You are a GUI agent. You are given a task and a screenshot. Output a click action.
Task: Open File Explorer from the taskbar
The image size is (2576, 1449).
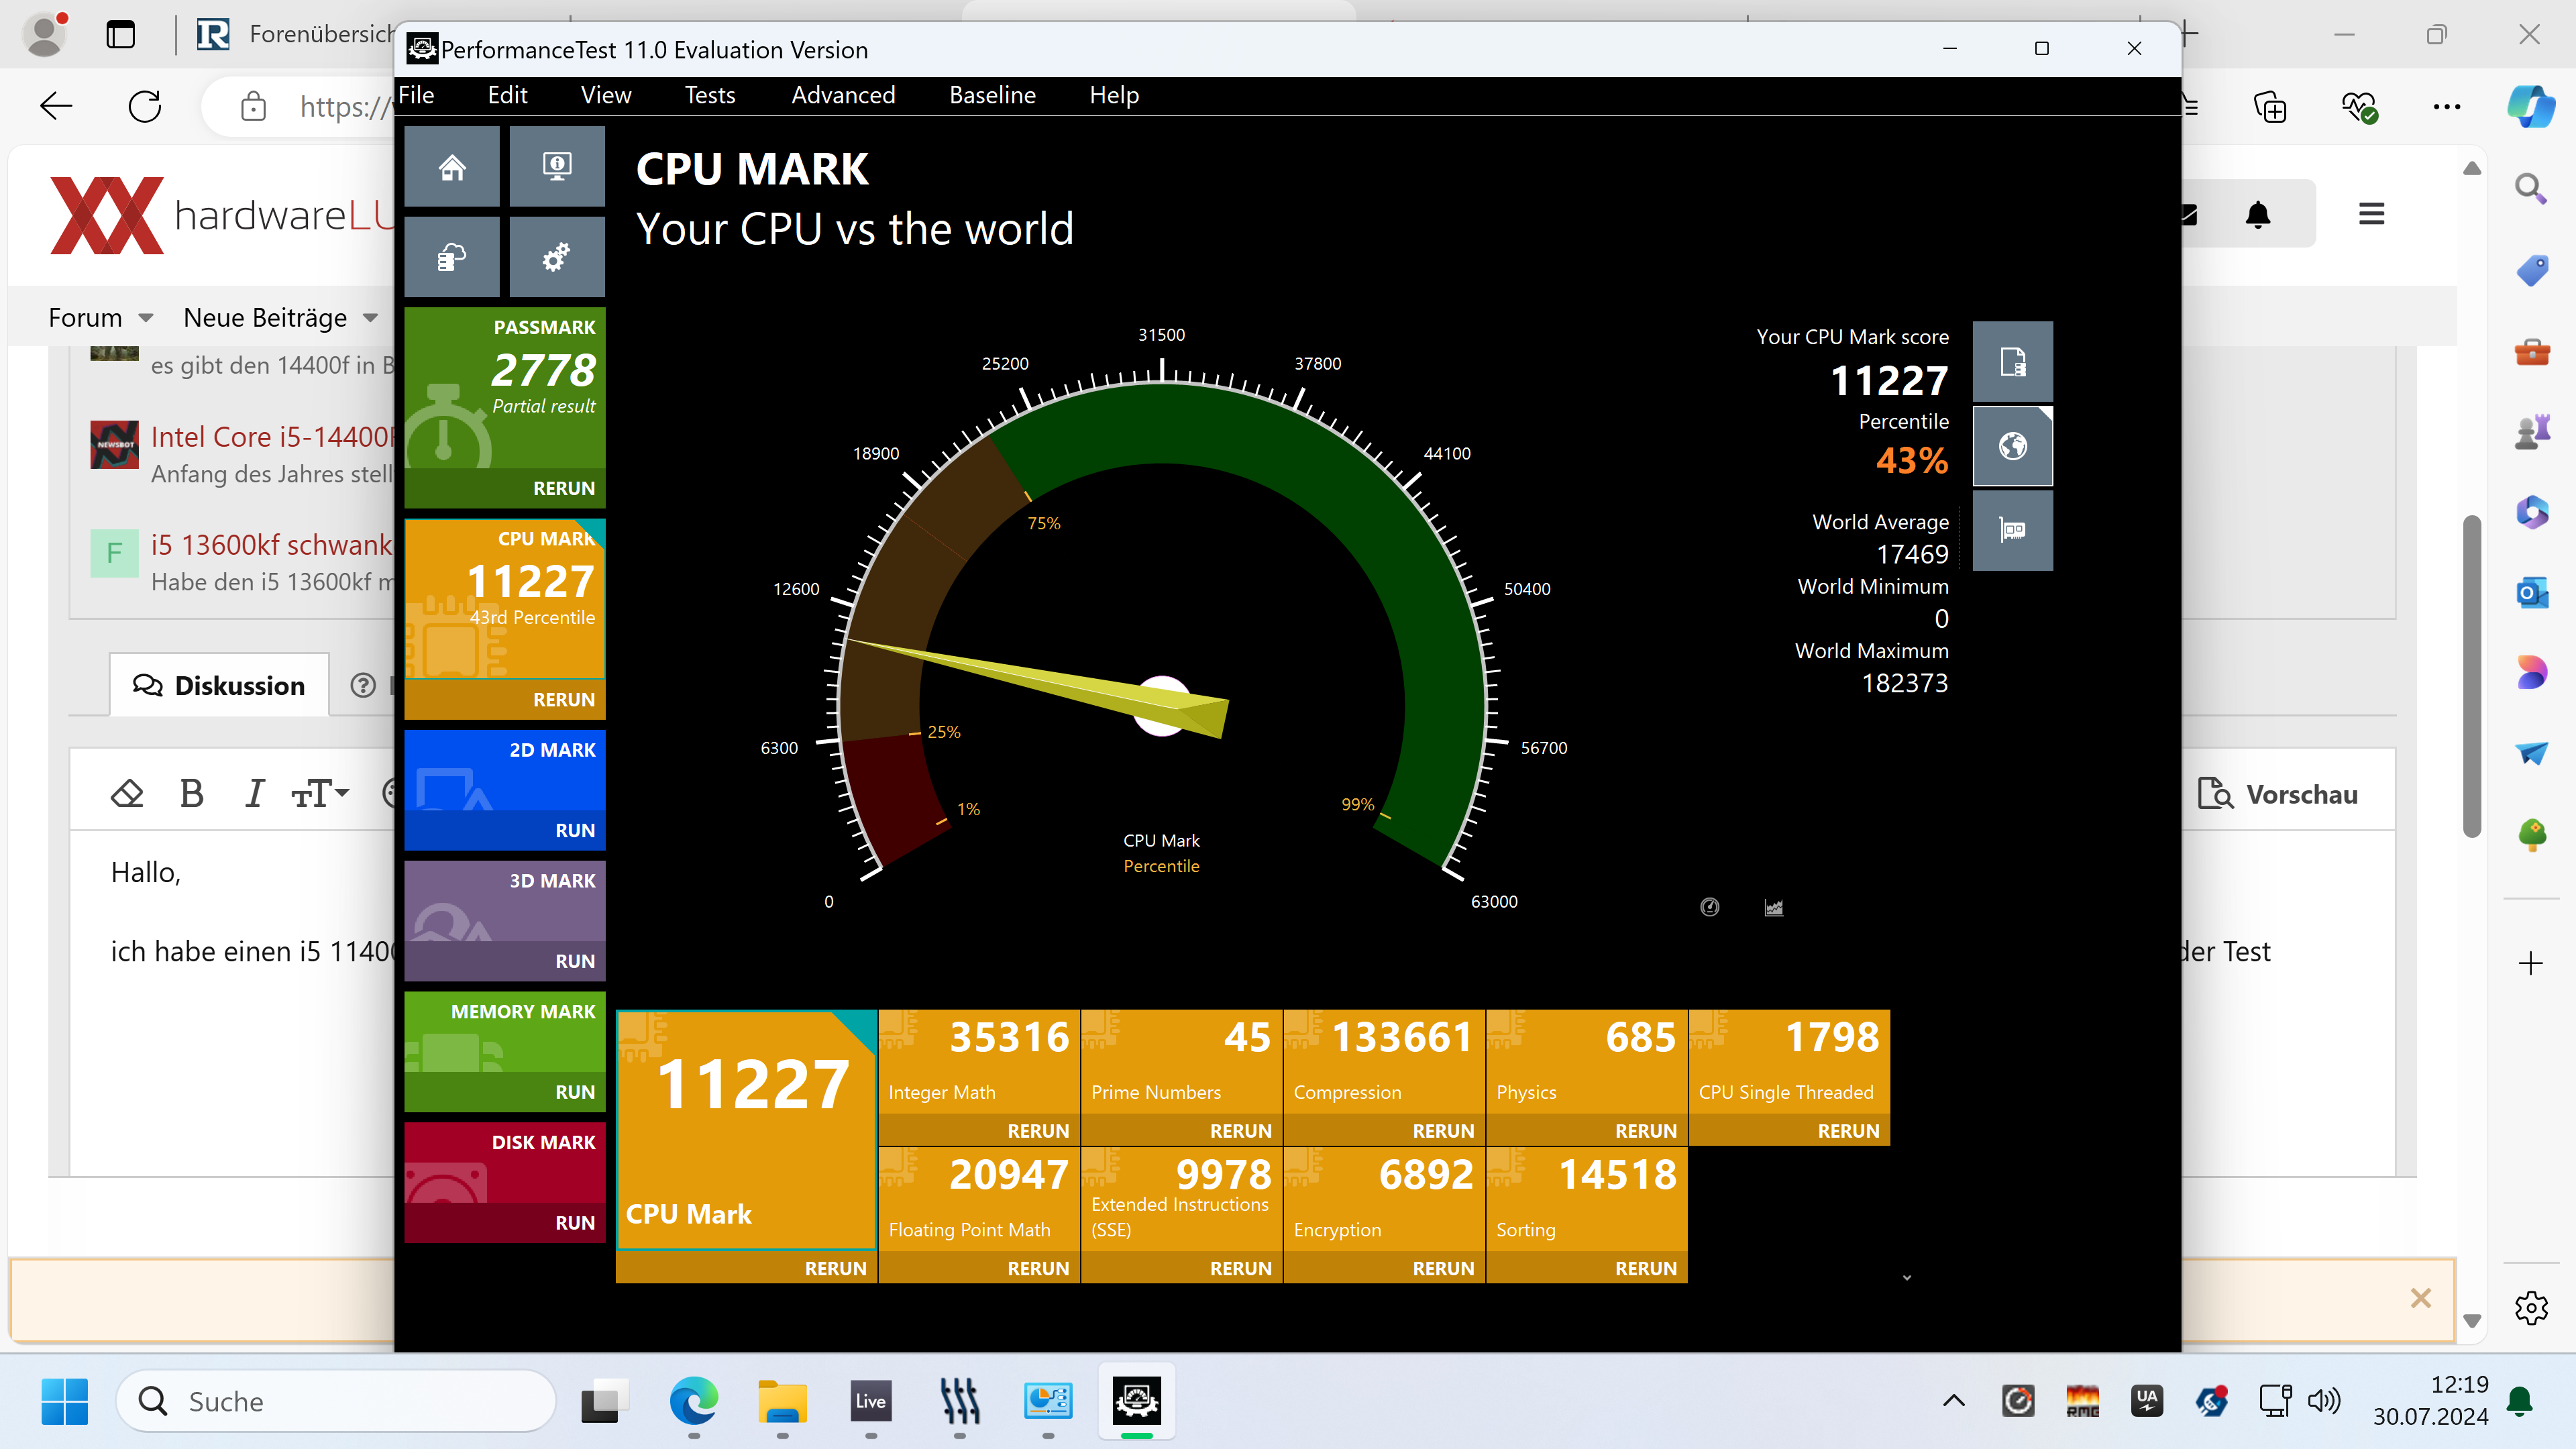[782, 1402]
